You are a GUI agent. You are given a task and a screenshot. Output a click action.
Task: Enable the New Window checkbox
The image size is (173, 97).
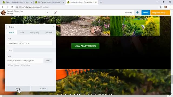9,65
